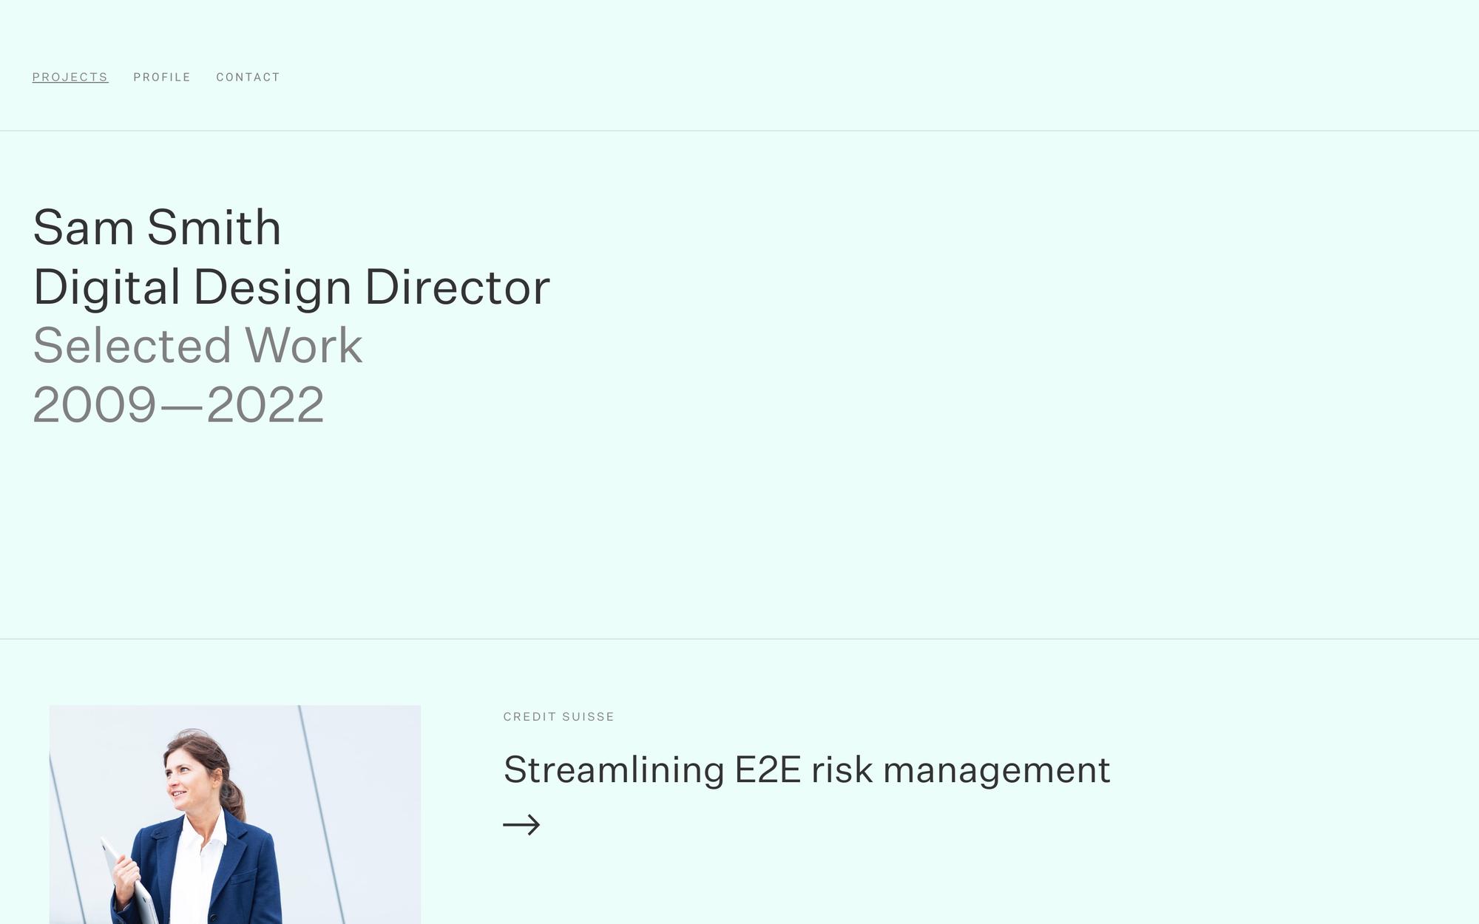Click the word management in project title
Screen dimensions: 1479x924
click(x=997, y=771)
